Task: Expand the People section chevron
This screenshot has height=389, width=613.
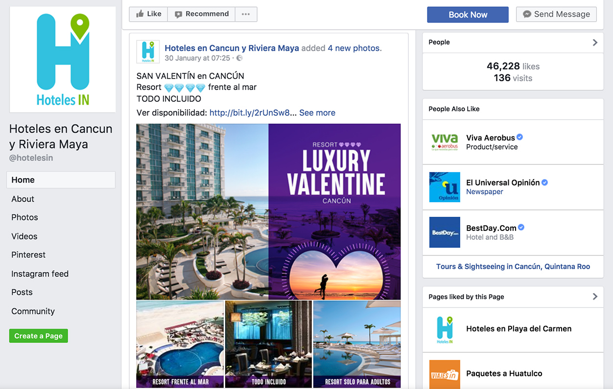Action: click(x=595, y=43)
